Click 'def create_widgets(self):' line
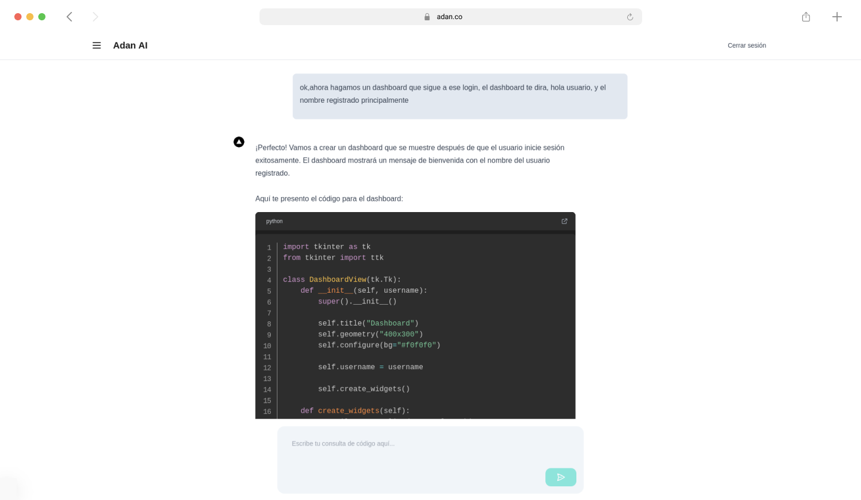This screenshot has height=500, width=861. coord(355,411)
